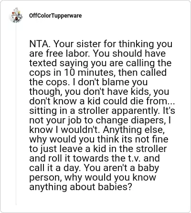Screen dimensions: 191x213
Task: Click 'sitting in a stroller apparently. It's'
Action: [x=102, y=111]
